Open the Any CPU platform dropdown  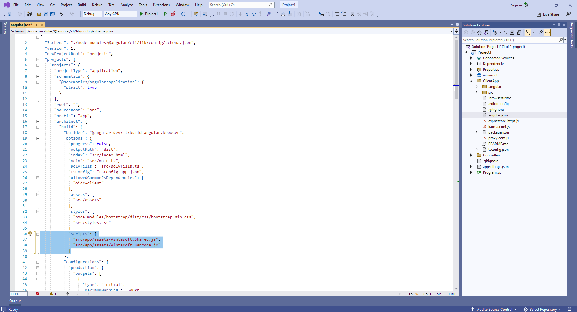(120, 14)
